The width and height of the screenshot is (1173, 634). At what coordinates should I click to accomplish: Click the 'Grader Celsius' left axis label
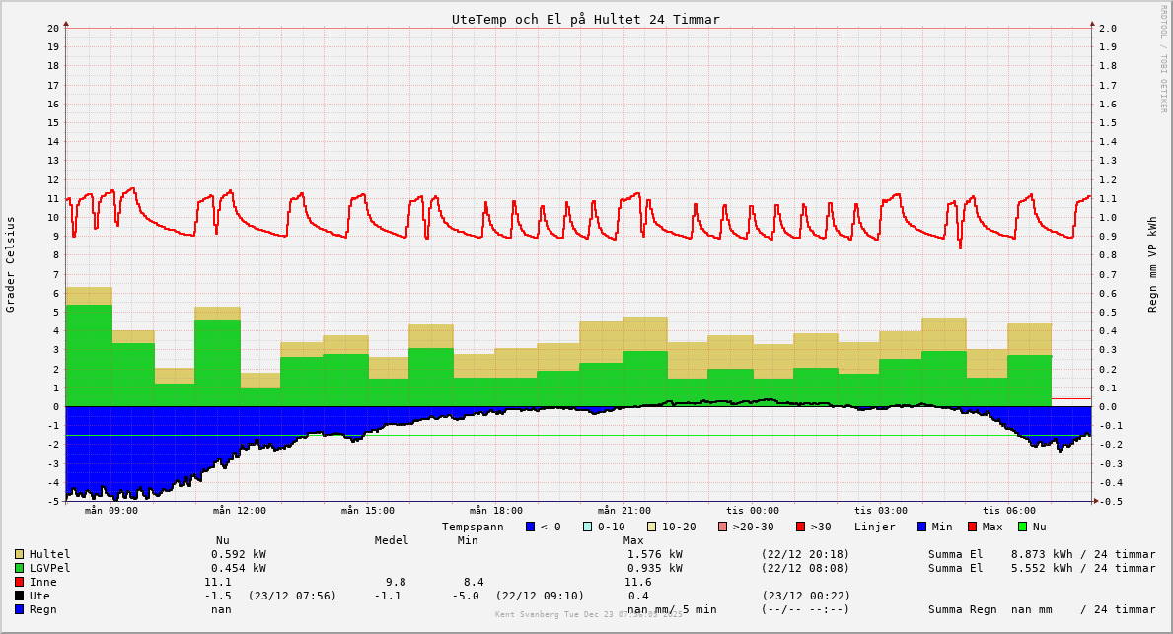11,264
